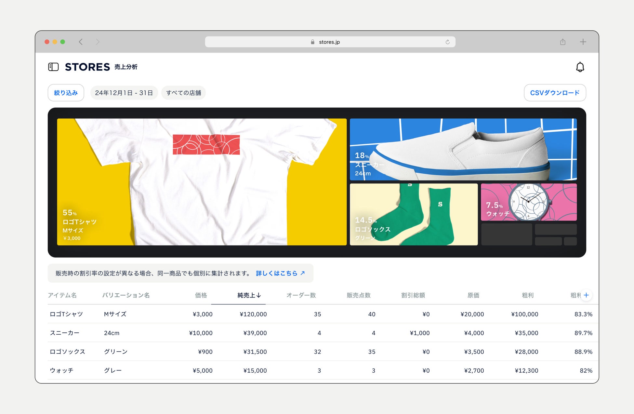634x414 pixels.
Task: Add column with plus icon
Action: coord(586,295)
